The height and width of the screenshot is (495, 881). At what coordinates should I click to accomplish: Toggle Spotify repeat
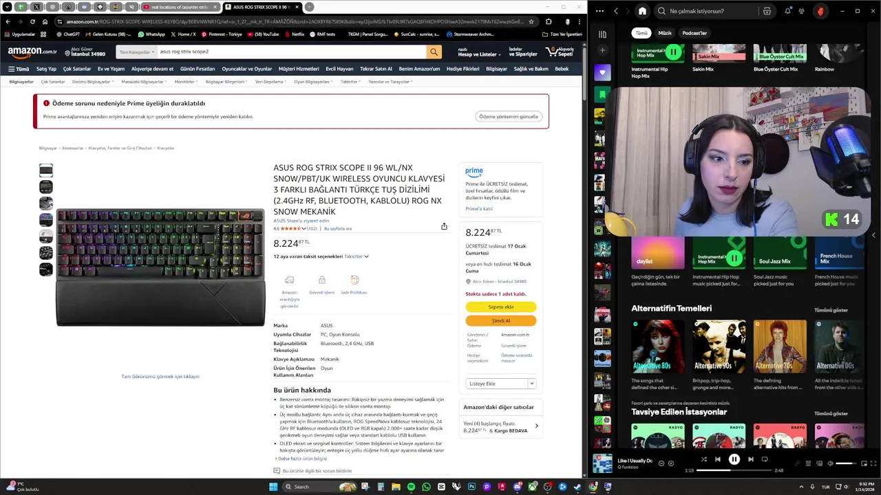[x=765, y=459]
